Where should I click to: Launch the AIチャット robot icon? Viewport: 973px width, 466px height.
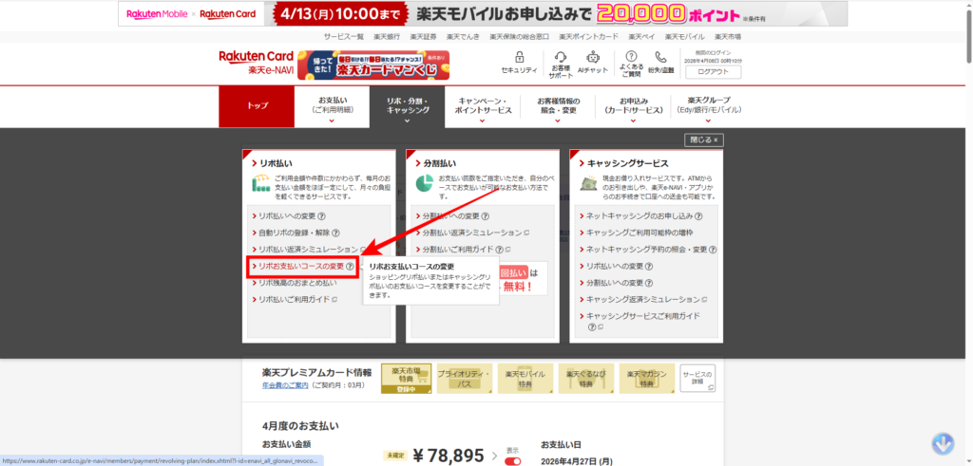click(x=593, y=59)
